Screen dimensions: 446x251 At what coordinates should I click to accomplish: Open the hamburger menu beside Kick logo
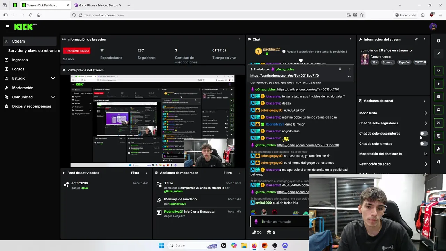pos(7,26)
